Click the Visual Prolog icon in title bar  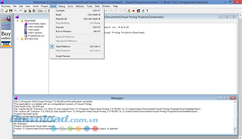point(2,2)
